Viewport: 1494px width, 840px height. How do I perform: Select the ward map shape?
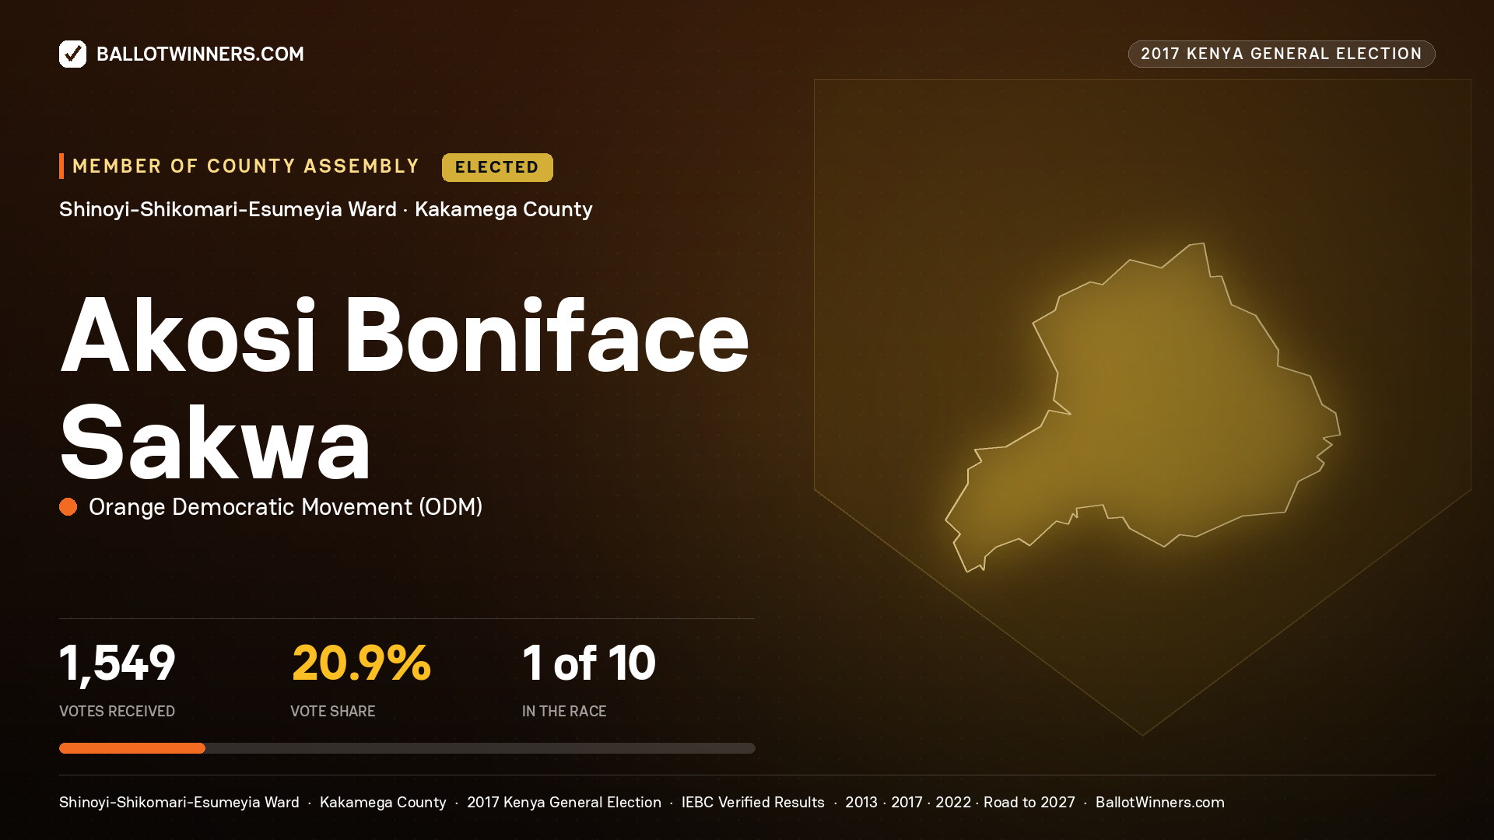1142,407
